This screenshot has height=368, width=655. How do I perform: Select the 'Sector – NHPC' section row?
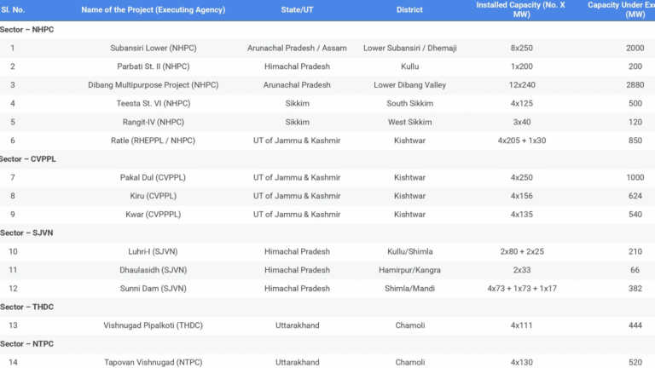(x=327, y=30)
